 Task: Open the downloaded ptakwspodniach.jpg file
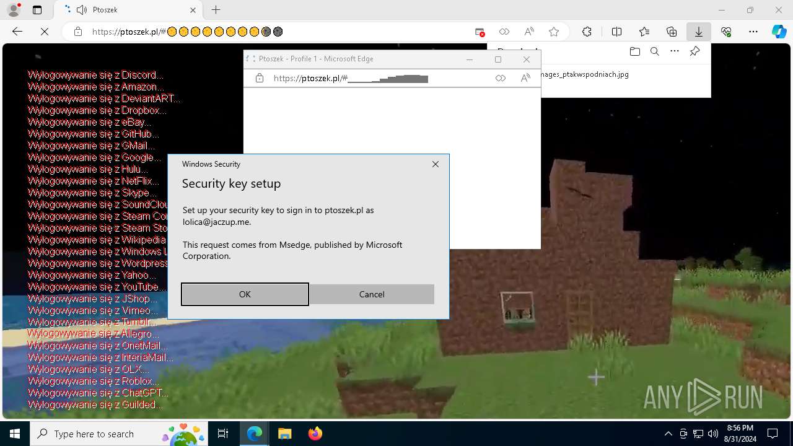click(x=585, y=74)
